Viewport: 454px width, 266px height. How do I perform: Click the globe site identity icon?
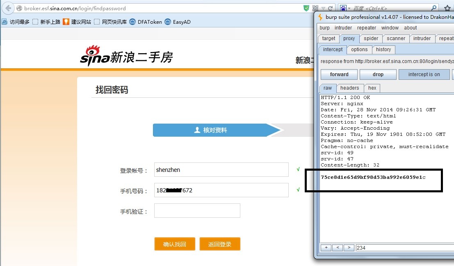click(x=19, y=8)
